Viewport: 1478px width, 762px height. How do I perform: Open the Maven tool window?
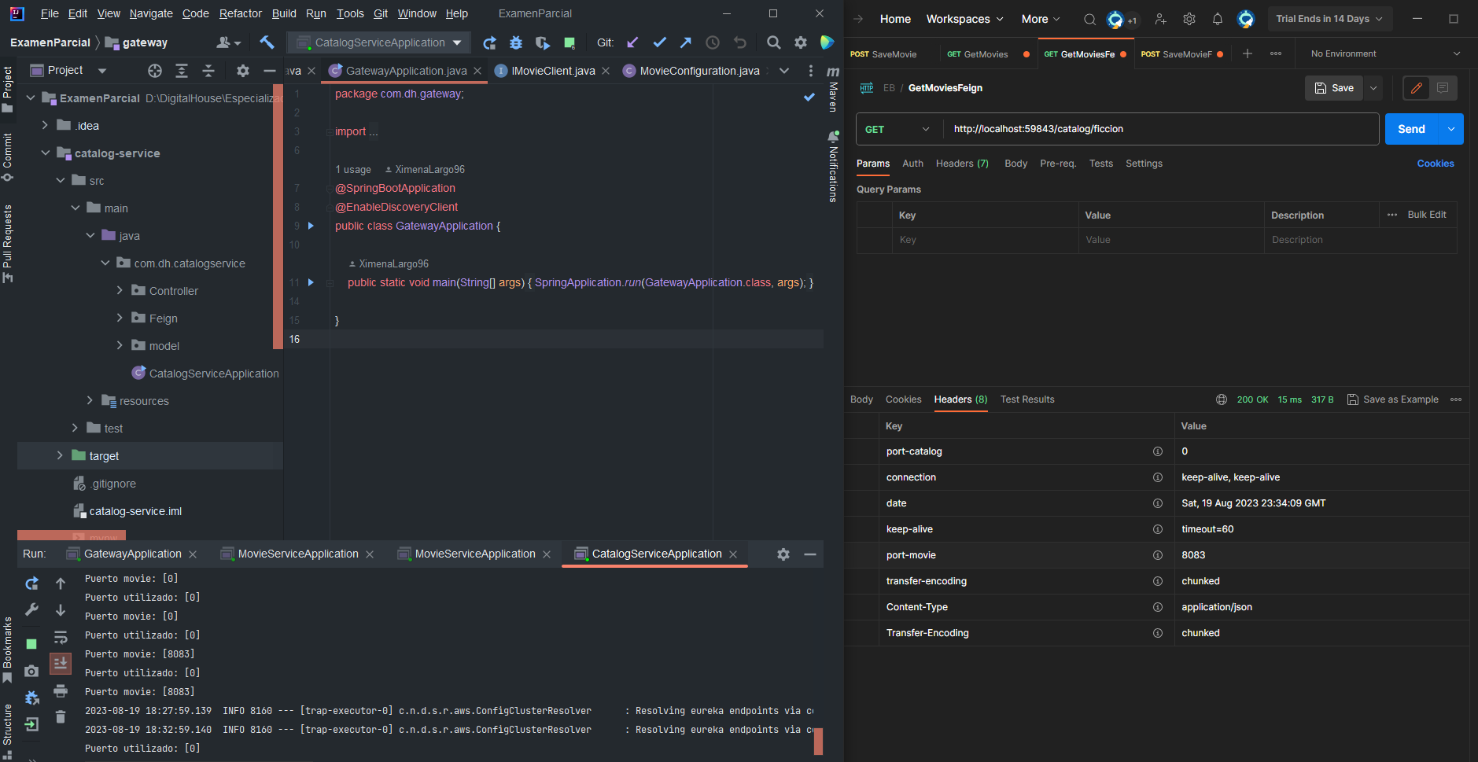[833, 88]
